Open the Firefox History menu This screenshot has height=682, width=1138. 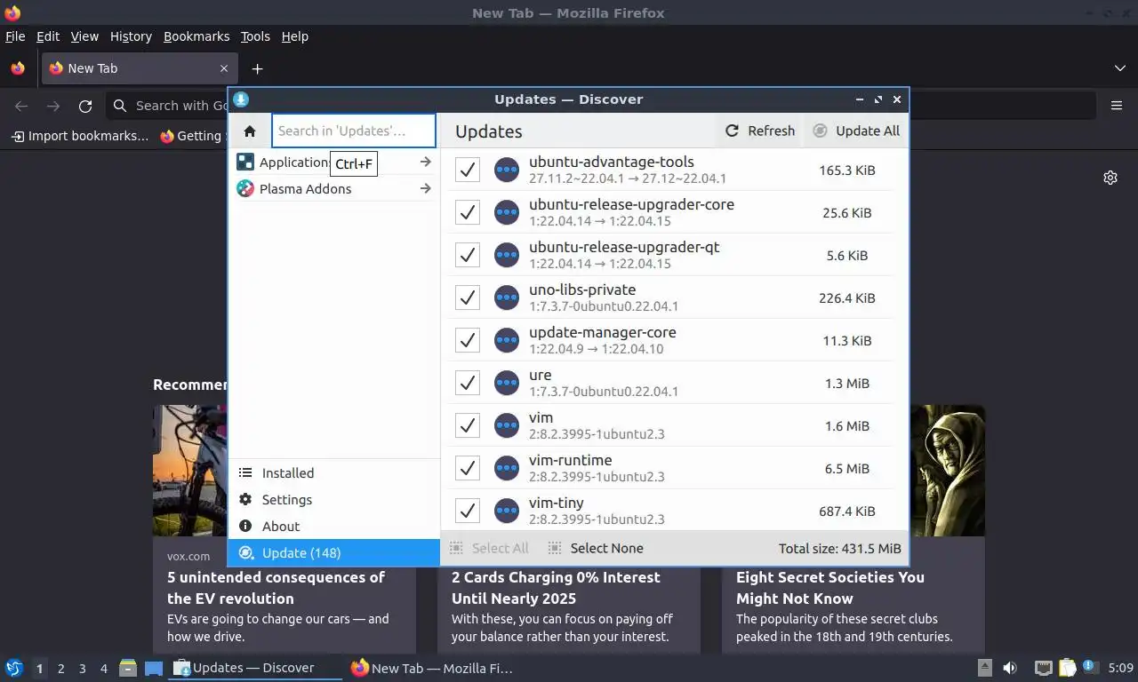point(131,36)
